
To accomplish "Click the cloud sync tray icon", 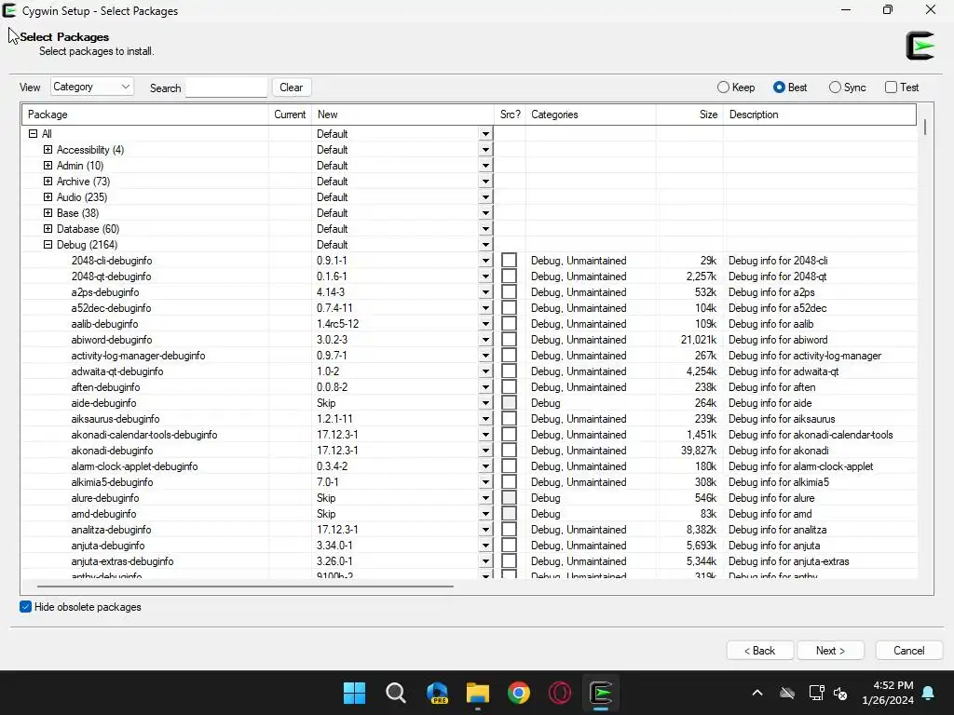I will 787,693.
